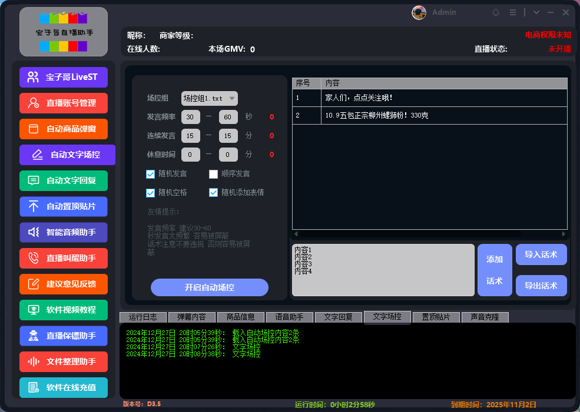The width and height of the screenshot is (580, 412).
Task: Select 自动商品弹窗 from sidebar
Action: (63, 129)
